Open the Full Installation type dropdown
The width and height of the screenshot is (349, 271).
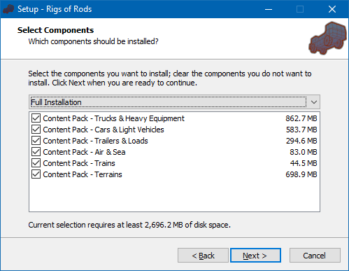pyautogui.click(x=174, y=102)
